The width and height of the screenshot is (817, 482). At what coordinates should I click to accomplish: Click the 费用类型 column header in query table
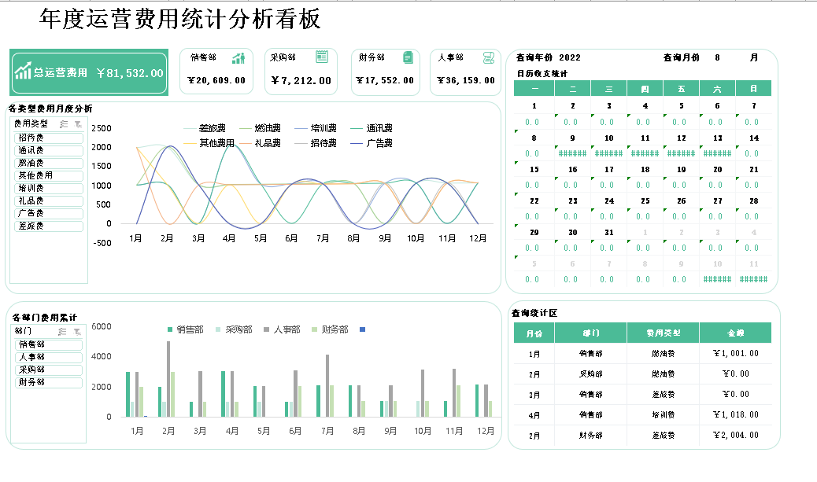coord(663,333)
